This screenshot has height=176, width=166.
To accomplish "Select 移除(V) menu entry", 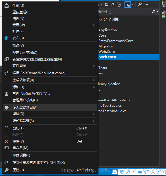I will 50,141.
